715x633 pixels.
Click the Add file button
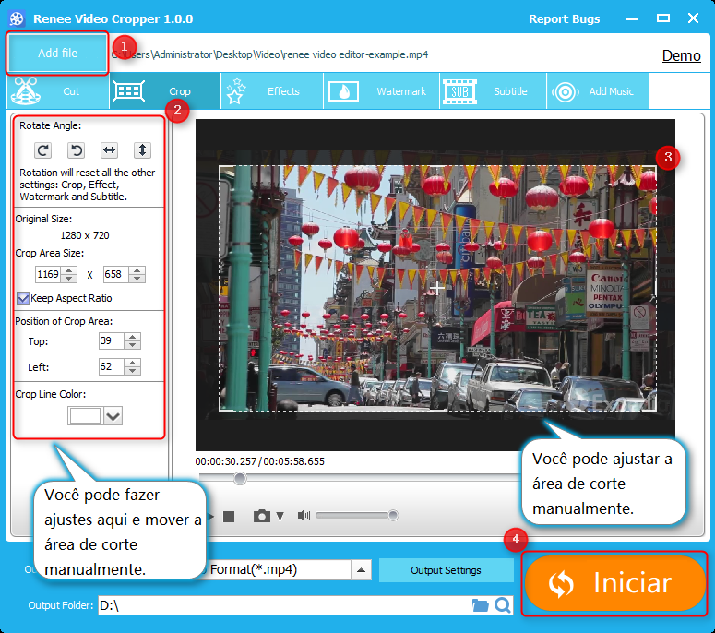57,53
